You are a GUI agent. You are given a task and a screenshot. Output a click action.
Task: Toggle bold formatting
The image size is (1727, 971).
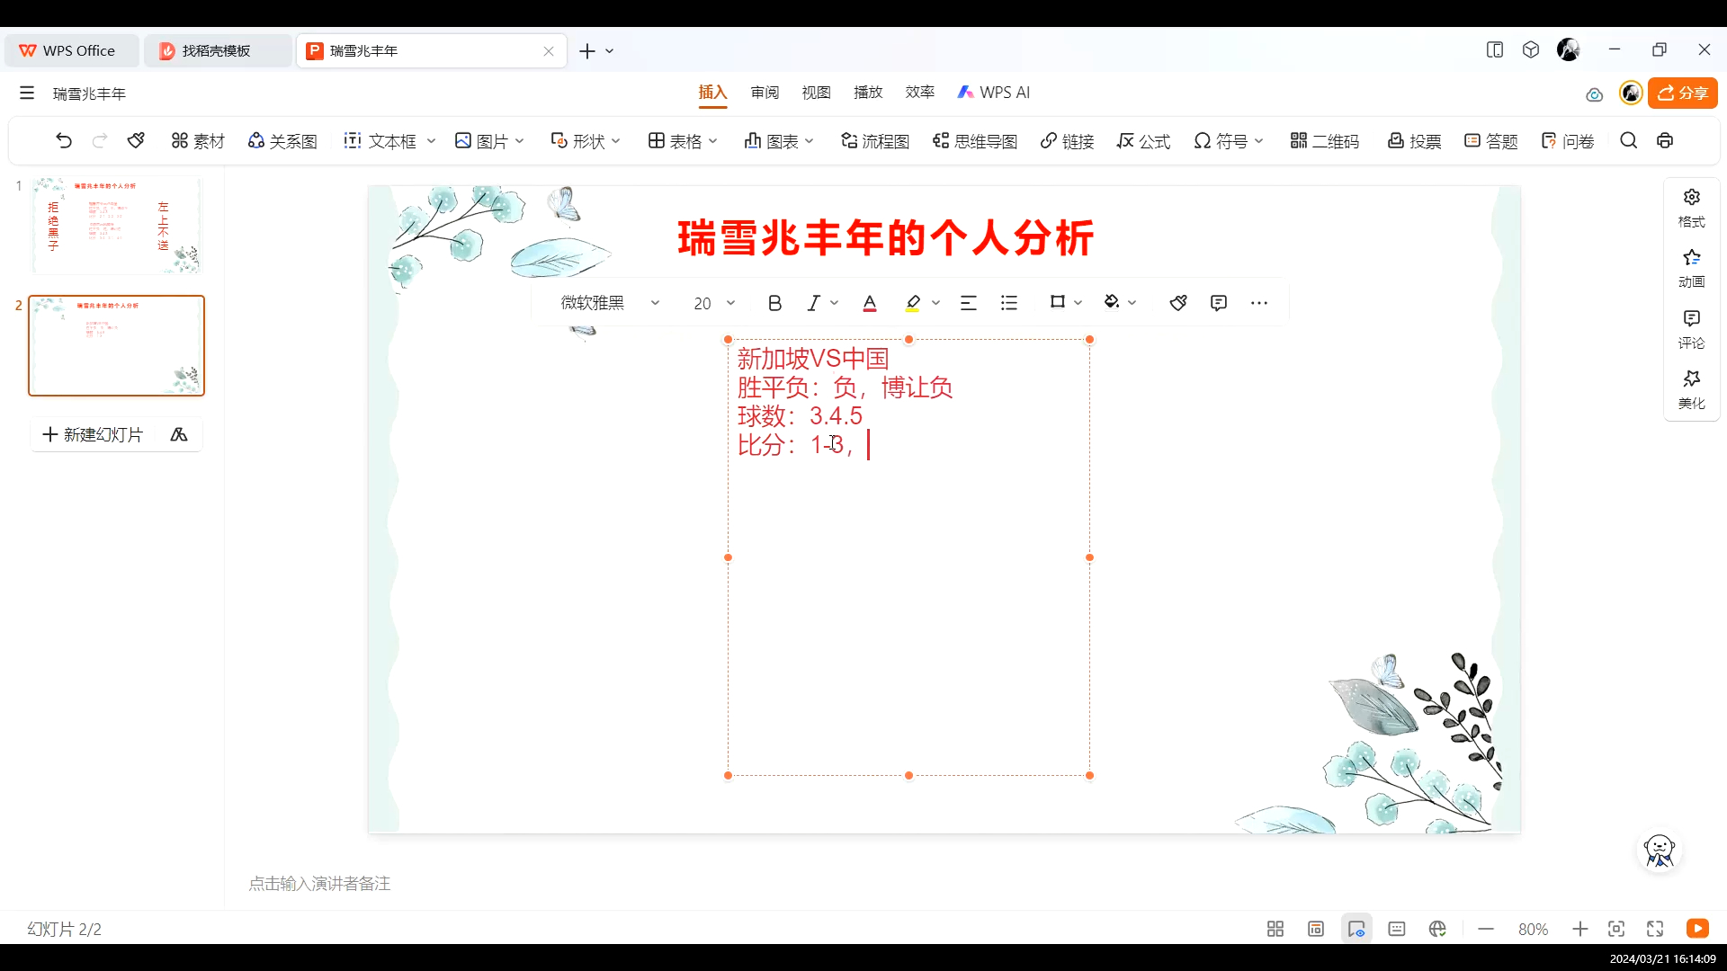pos(774,303)
